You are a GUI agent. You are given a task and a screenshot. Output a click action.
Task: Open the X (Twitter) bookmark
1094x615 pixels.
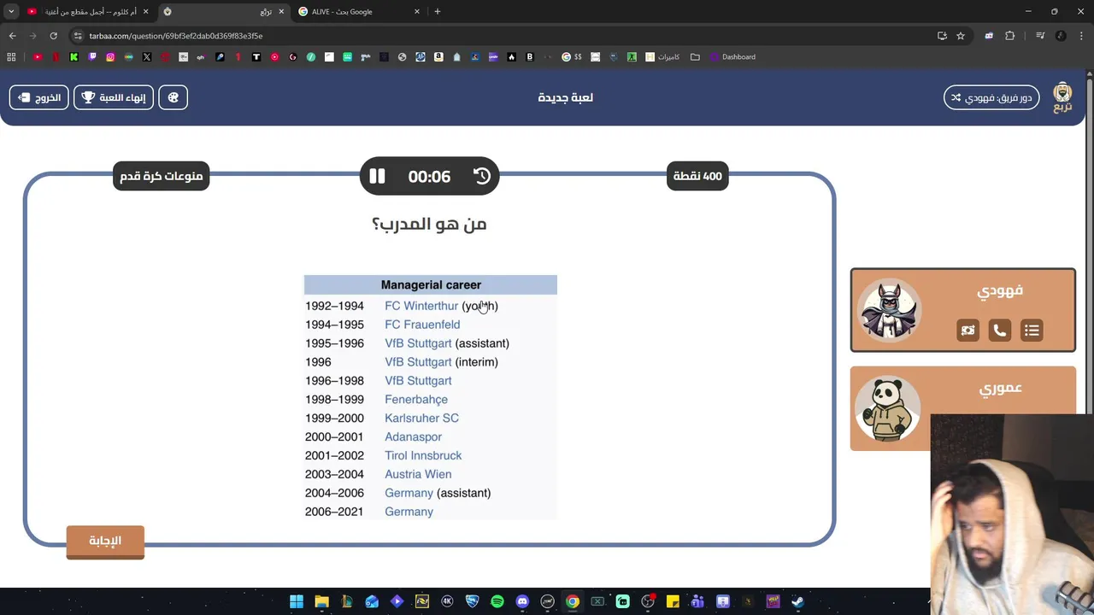pos(147,57)
